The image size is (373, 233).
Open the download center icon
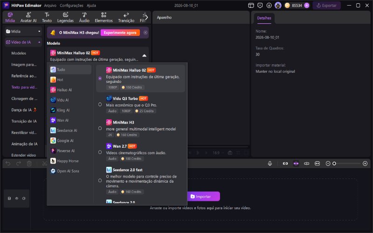click(269, 6)
